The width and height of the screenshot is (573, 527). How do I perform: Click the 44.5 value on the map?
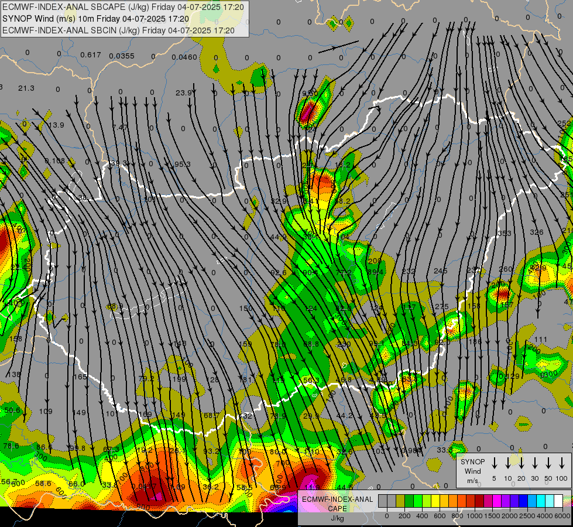345,487
